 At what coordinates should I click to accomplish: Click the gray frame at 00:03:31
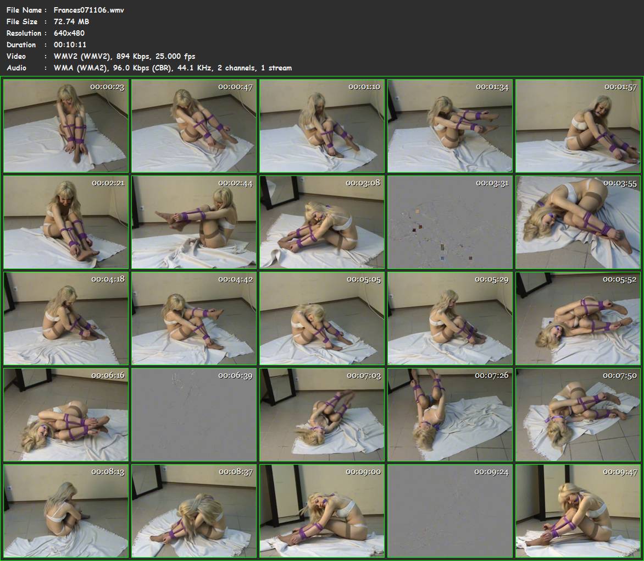450,222
